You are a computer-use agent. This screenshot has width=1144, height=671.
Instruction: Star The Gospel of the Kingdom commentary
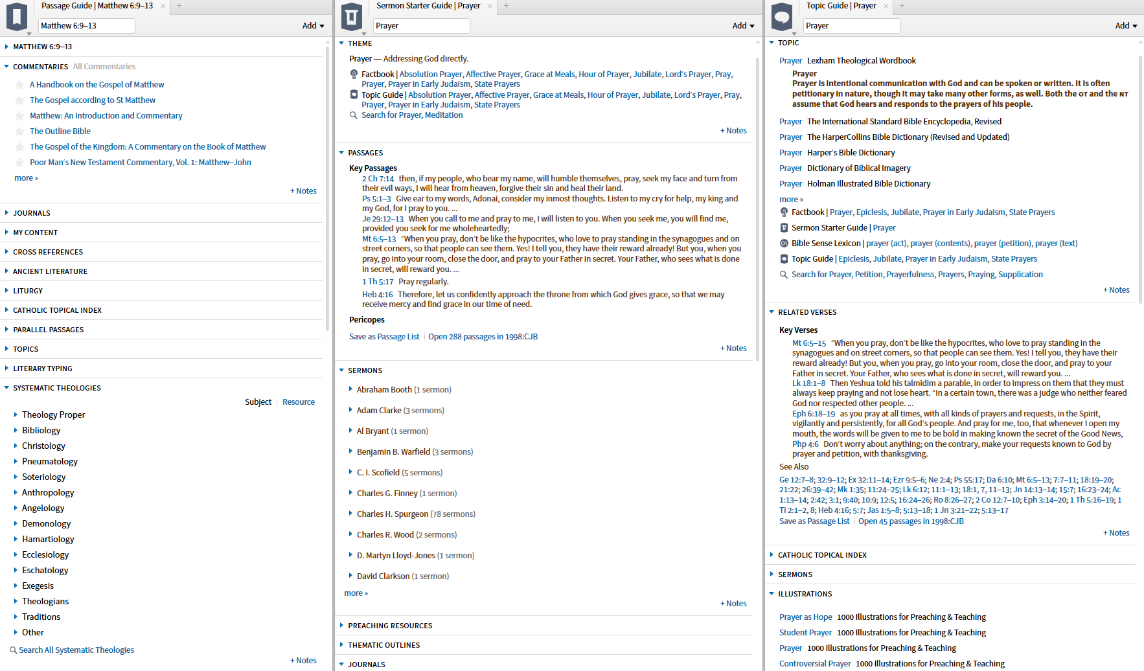point(19,147)
